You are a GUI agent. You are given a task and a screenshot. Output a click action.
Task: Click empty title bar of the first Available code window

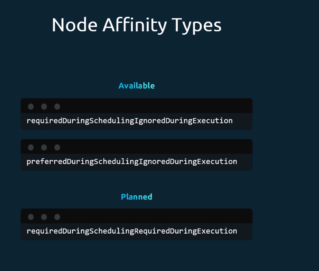point(153,106)
